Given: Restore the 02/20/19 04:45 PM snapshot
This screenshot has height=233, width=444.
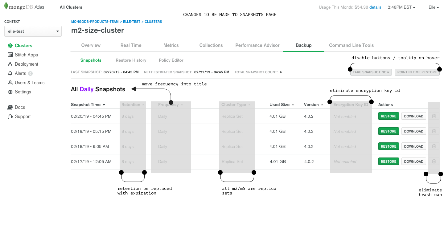Looking at the screenshot, I should click(x=388, y=116).
